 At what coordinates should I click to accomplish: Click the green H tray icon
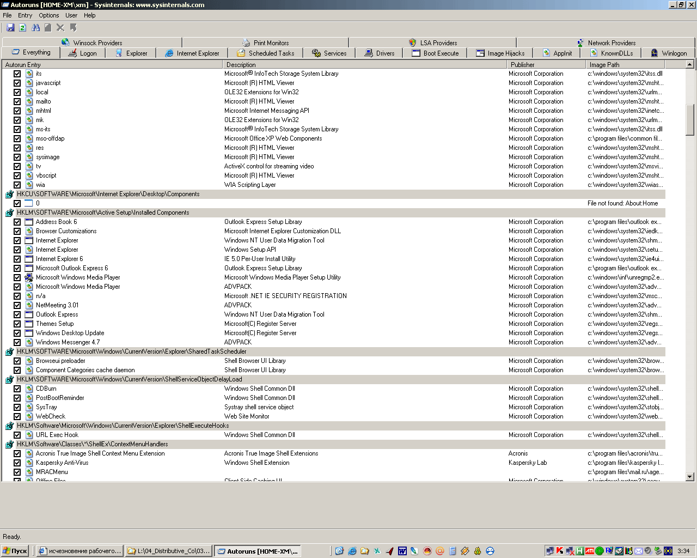point(580,551)
